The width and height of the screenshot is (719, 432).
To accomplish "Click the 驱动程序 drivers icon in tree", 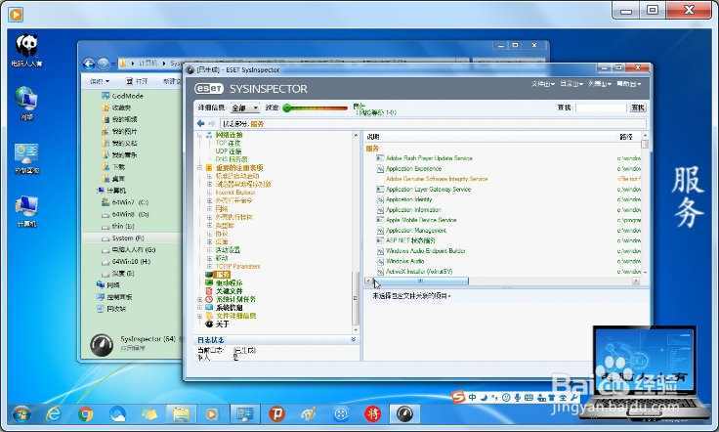I will click(209, 283).
